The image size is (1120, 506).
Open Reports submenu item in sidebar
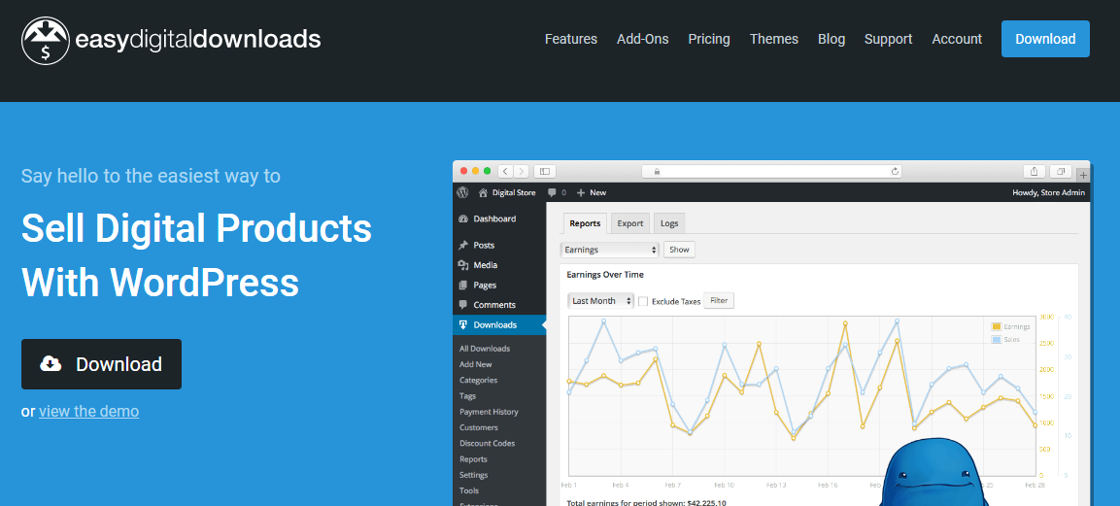coord(474,459)
